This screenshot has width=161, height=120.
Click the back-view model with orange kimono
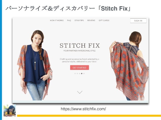coord(129,66)
